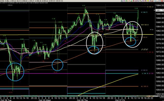Click the gray printer-like toolbar icon

click(x=138, y=1)
